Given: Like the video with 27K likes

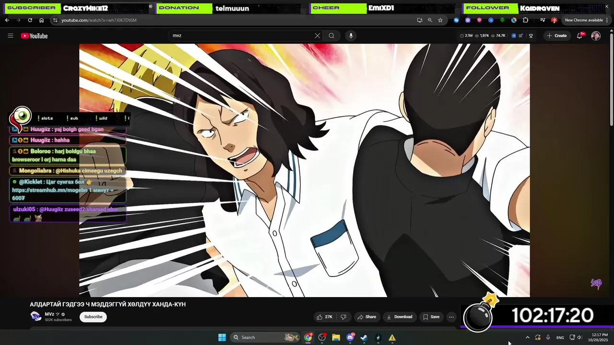Looking at the screenshot, I should coord(324,317).
